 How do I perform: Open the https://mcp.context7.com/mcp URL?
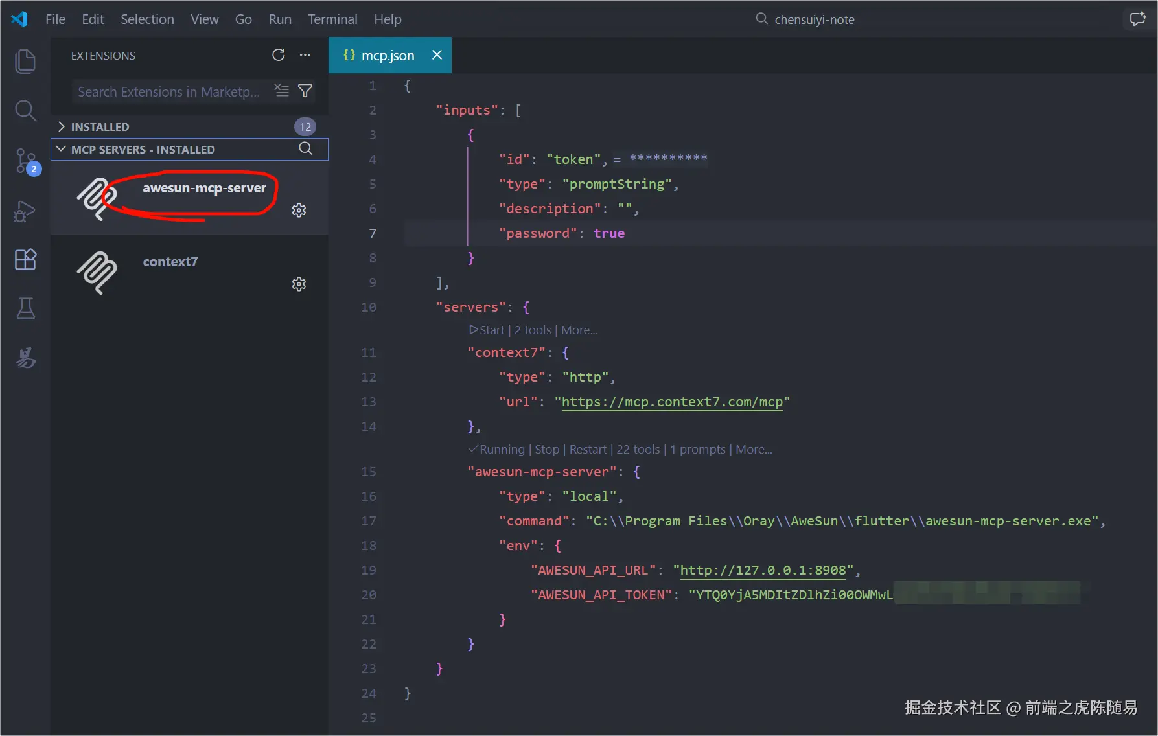coord(672,402)
